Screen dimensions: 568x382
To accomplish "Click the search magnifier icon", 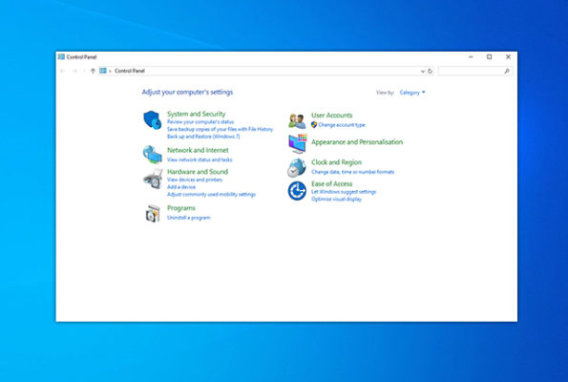I will tap(507, 71).
